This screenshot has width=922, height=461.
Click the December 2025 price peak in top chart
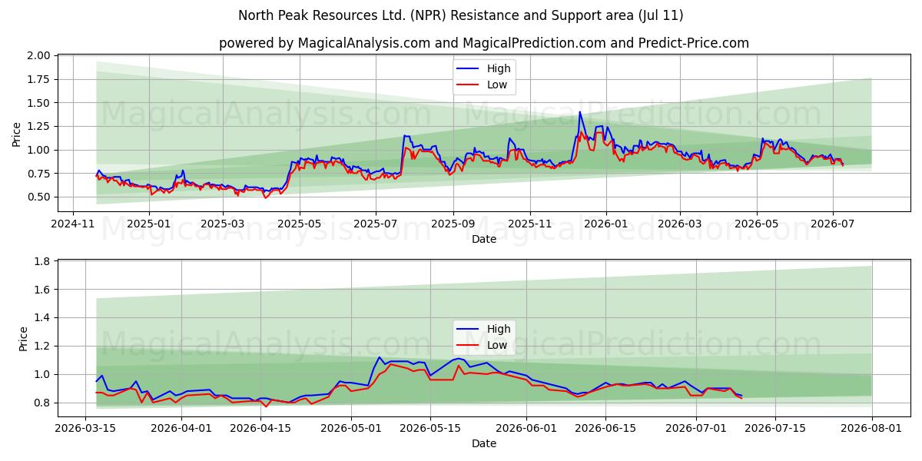(580, 113)
